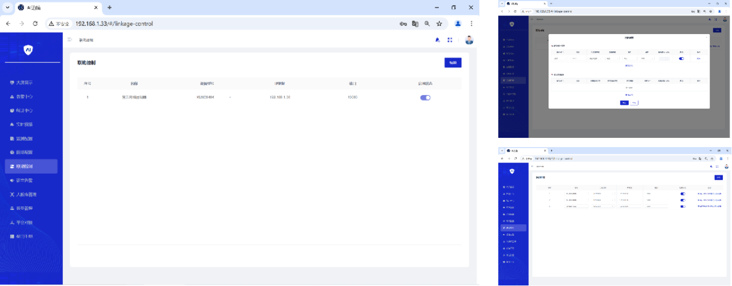The image size is (732, 286).
Task: Toggle first row switch in the bottom-right screenshot
Action: (683, 194)
